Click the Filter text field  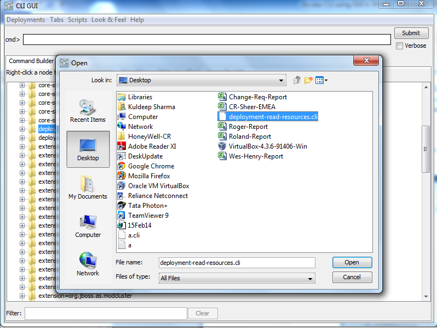pos(106,313)
